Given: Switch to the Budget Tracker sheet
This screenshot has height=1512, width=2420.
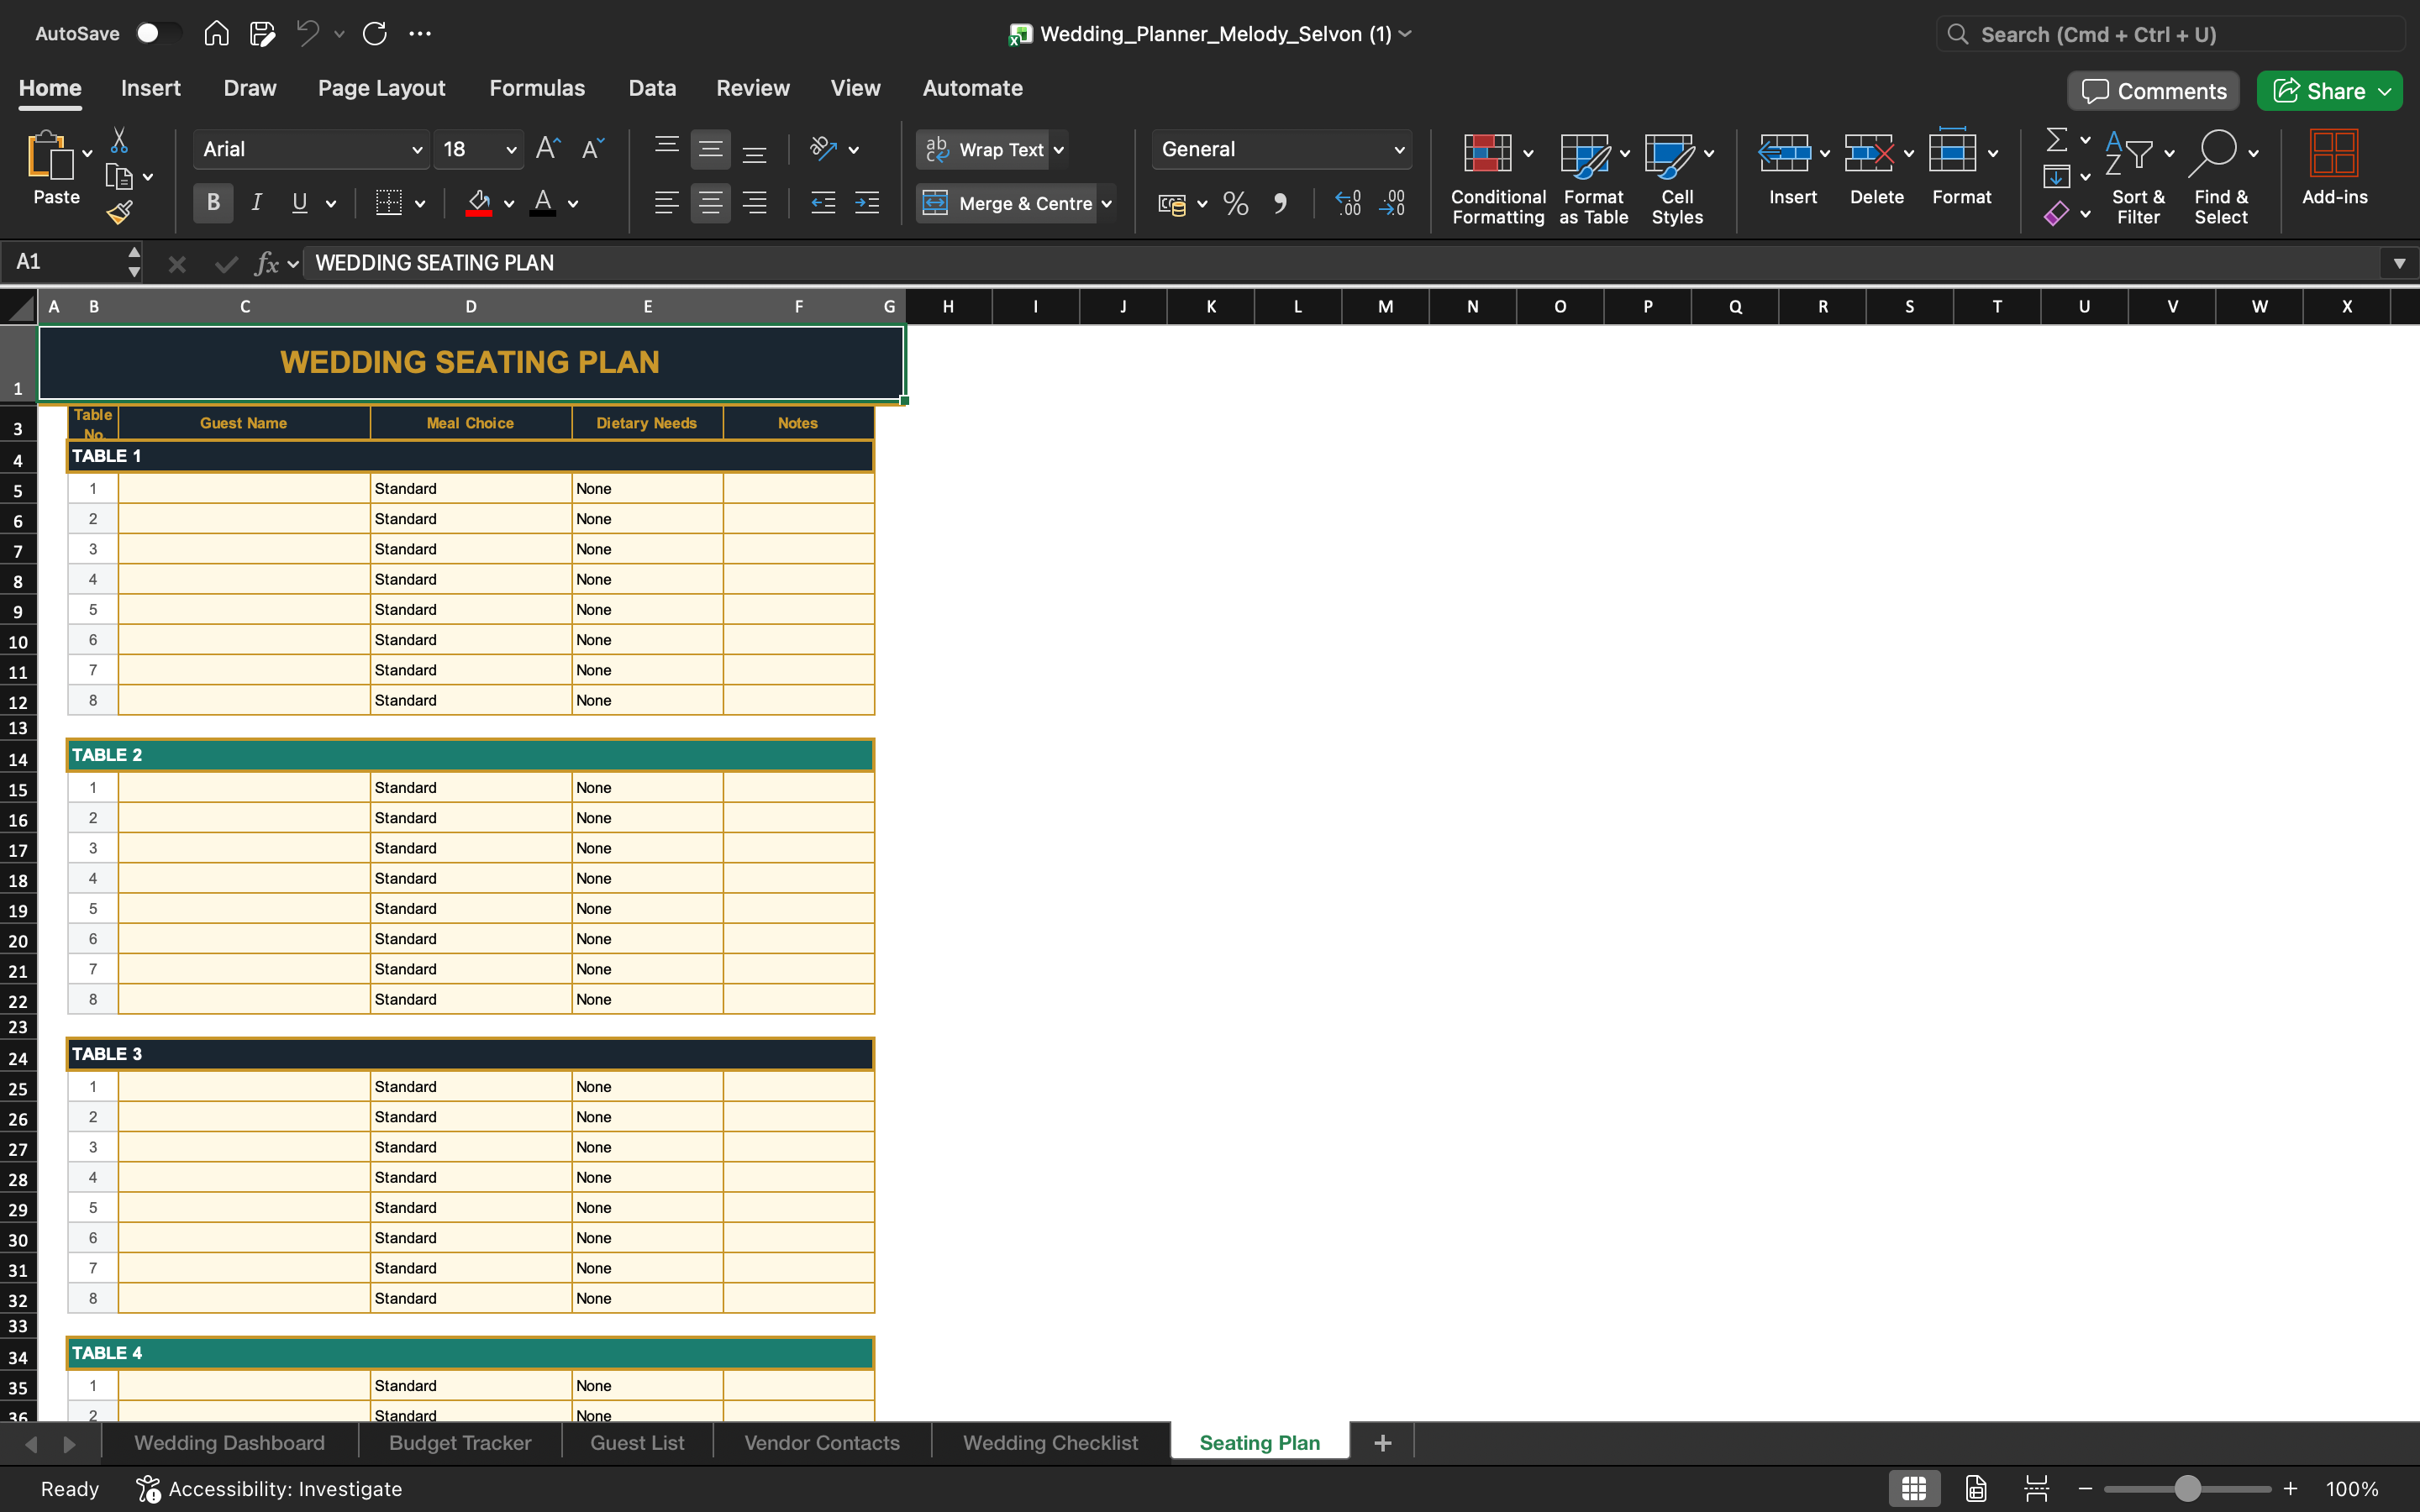Looking at the screenshot, I should point(460,1443).
